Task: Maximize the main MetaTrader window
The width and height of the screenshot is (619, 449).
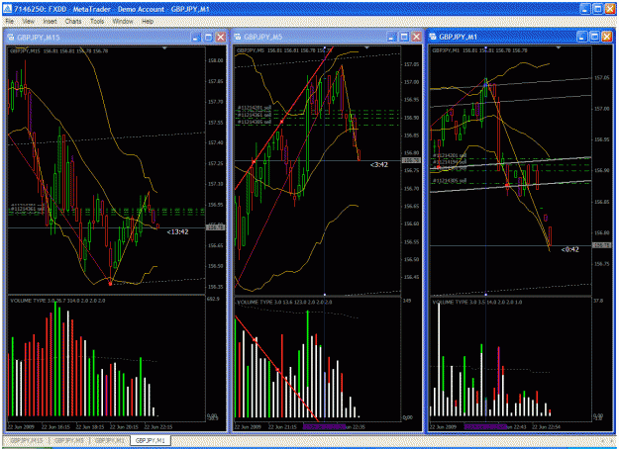Action: tap(597, 9)
